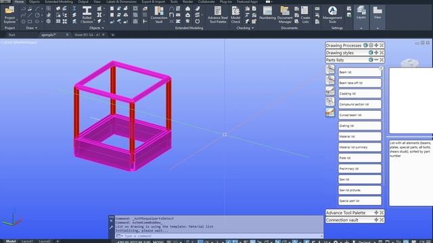Click the round back icon on Drawing Processes
This screenshot has height=243, width=433.
coord(365,45)
